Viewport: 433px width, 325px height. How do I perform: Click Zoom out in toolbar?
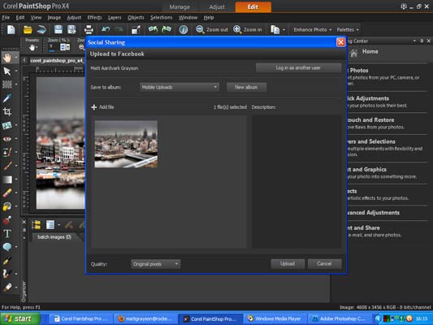[212, 29]
